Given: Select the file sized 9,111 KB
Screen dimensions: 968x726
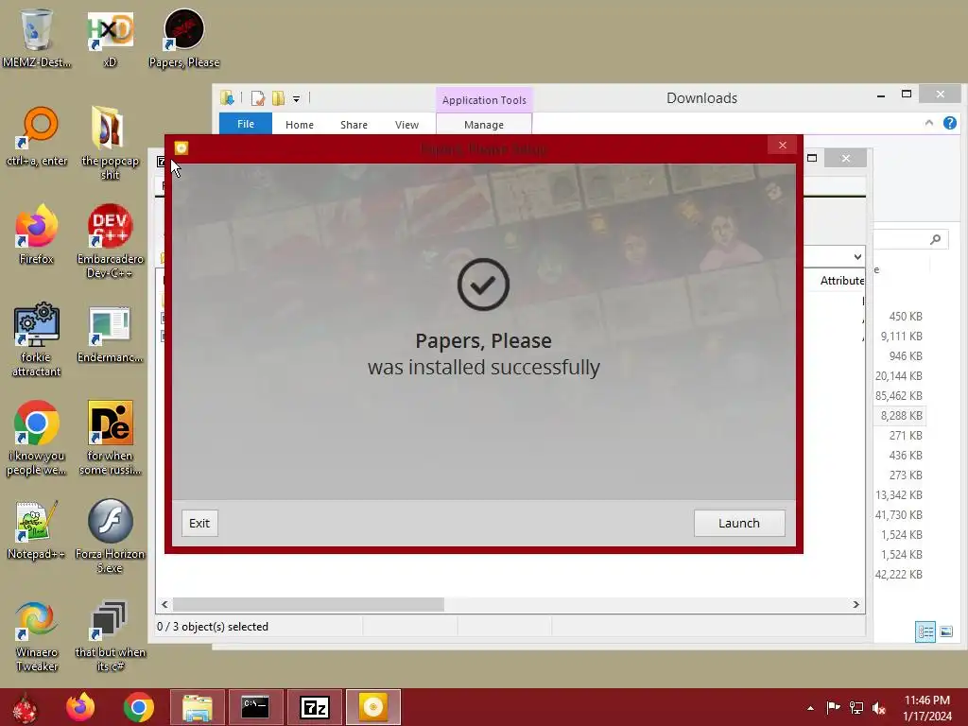Looking at the screenshot, I should (x=901, y=336).
